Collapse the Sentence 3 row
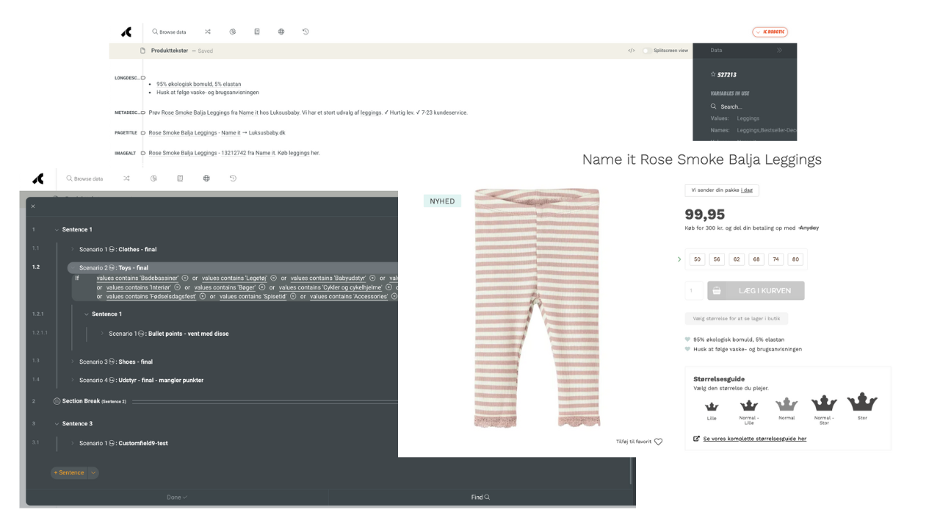This screenshot has height=529, width=940. tap(57, 424)
